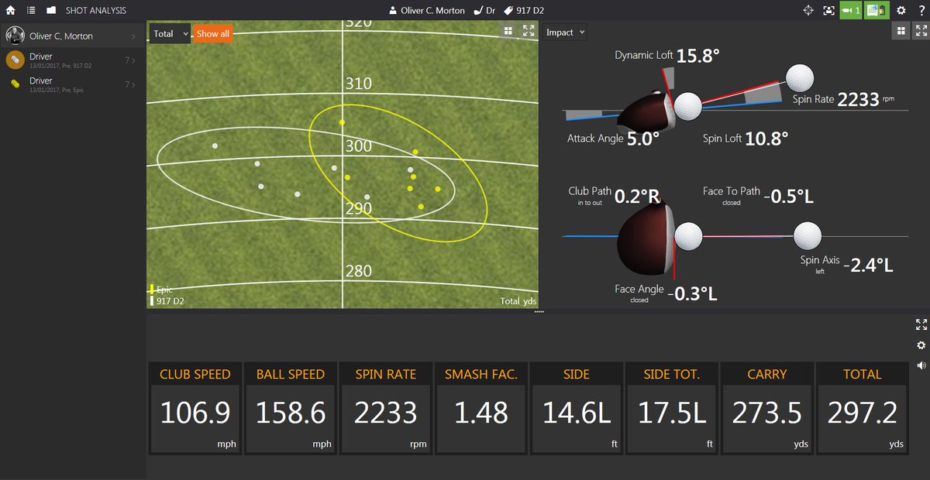Image resolution: width=930 pixels, height=480 pixels.
Task: Click the Show all button
Action: click(213, 34)
